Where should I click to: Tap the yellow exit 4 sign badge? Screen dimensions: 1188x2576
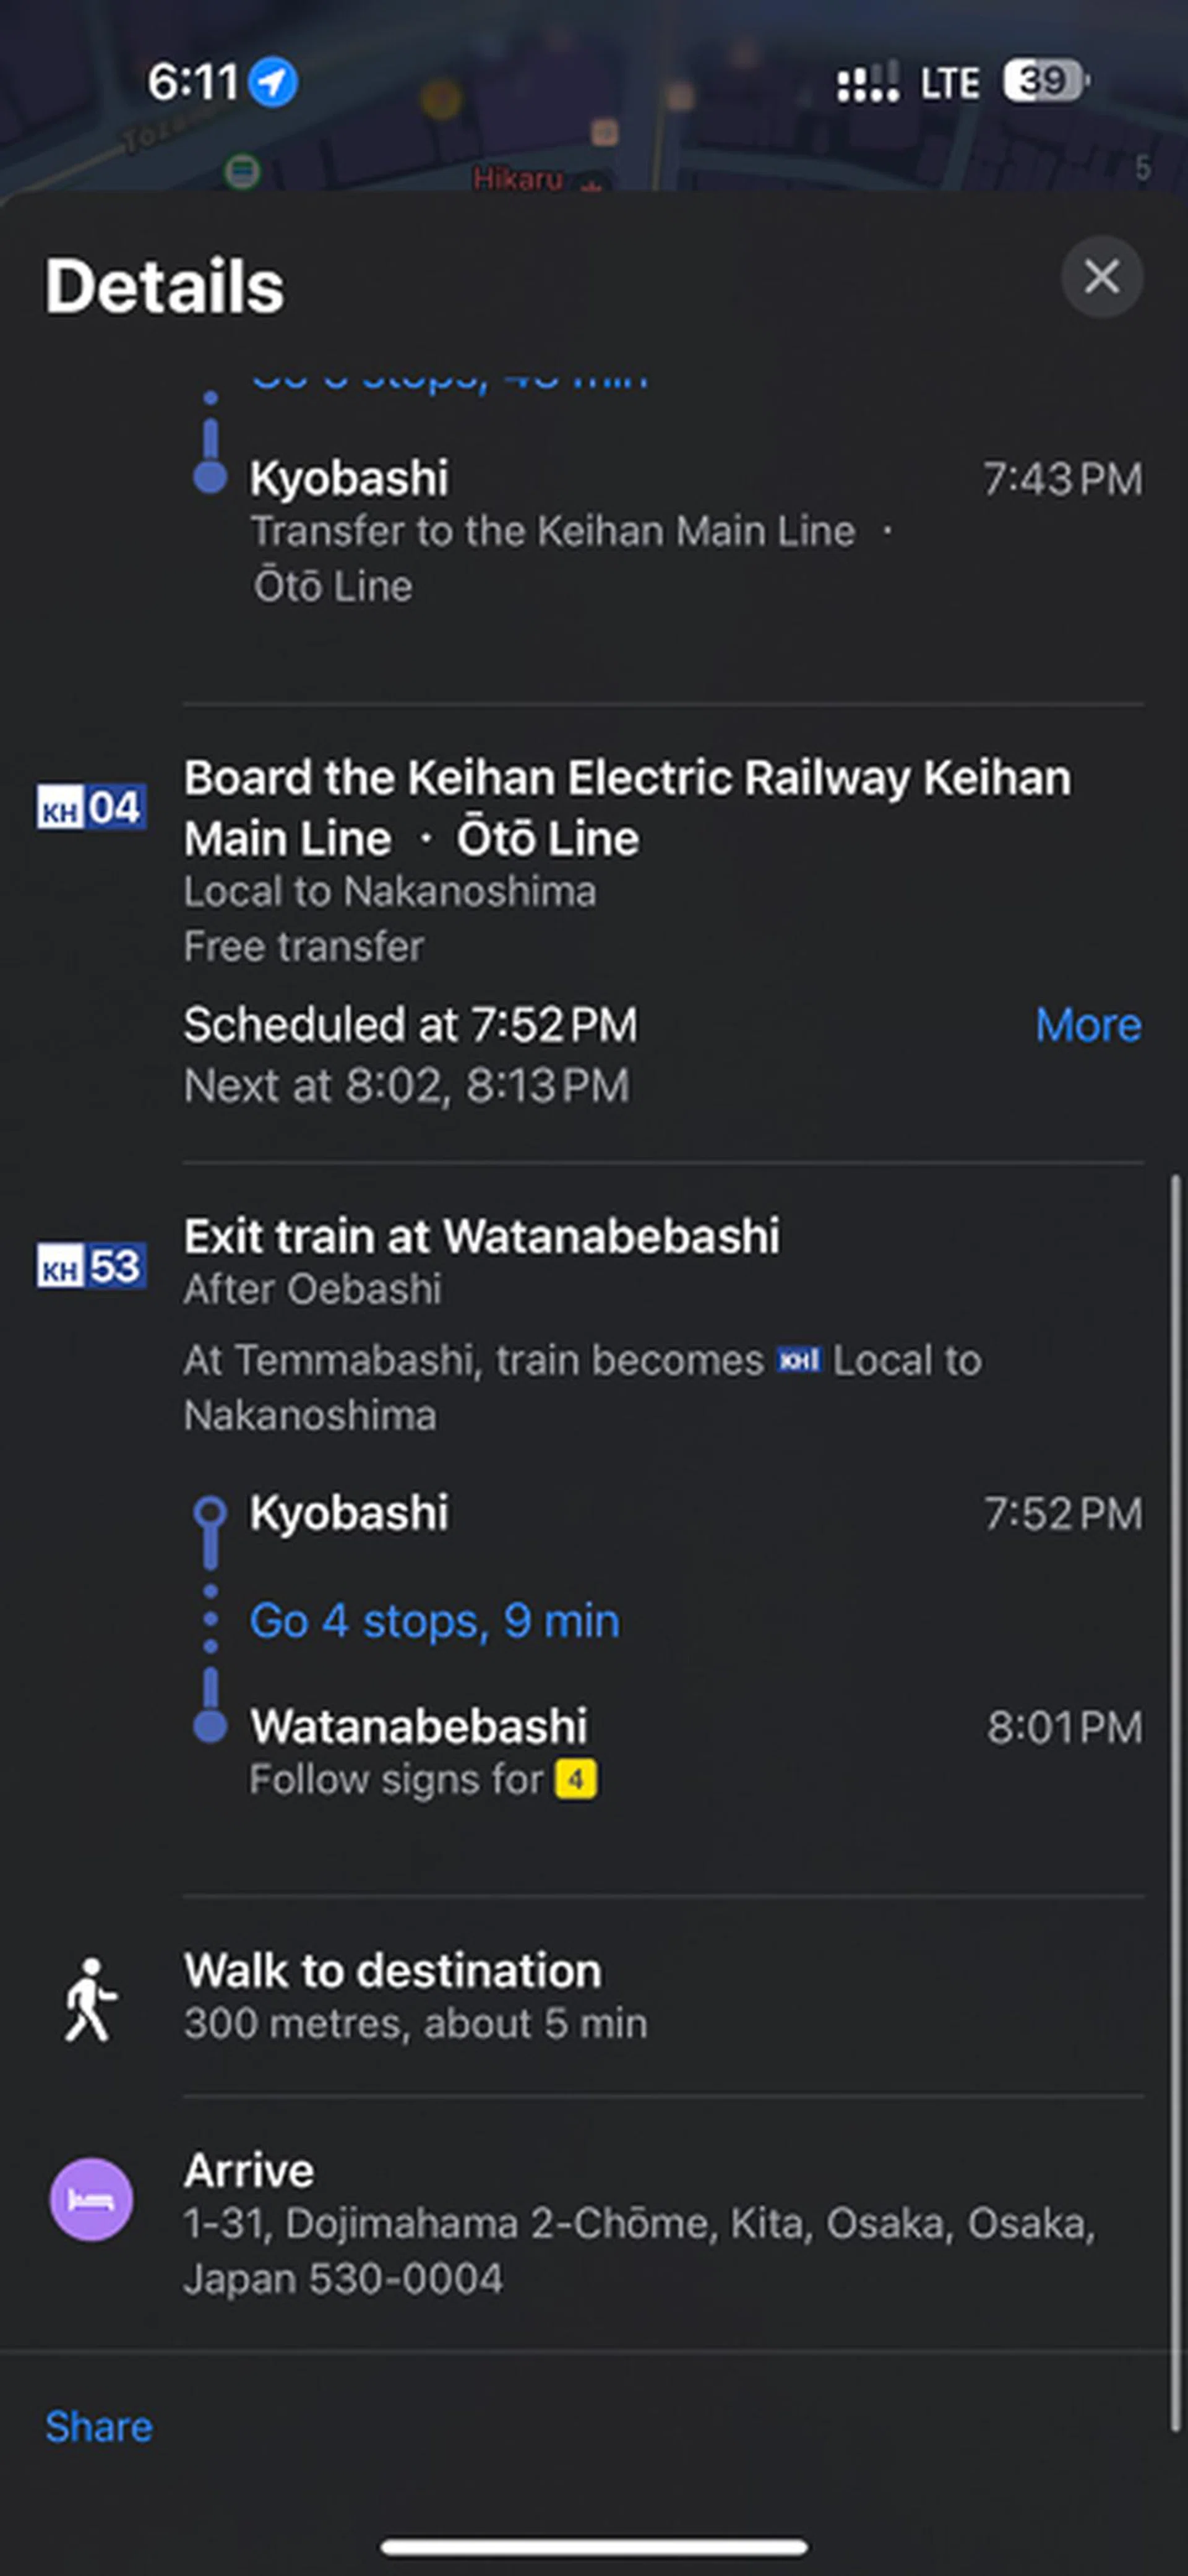(x=576, y=1780)
